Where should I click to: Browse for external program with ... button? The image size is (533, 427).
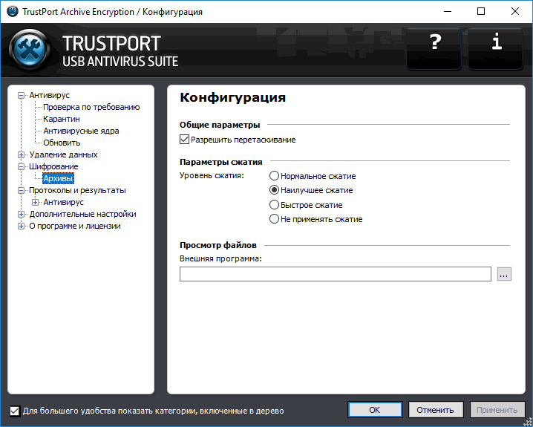(x=504, y=274)
